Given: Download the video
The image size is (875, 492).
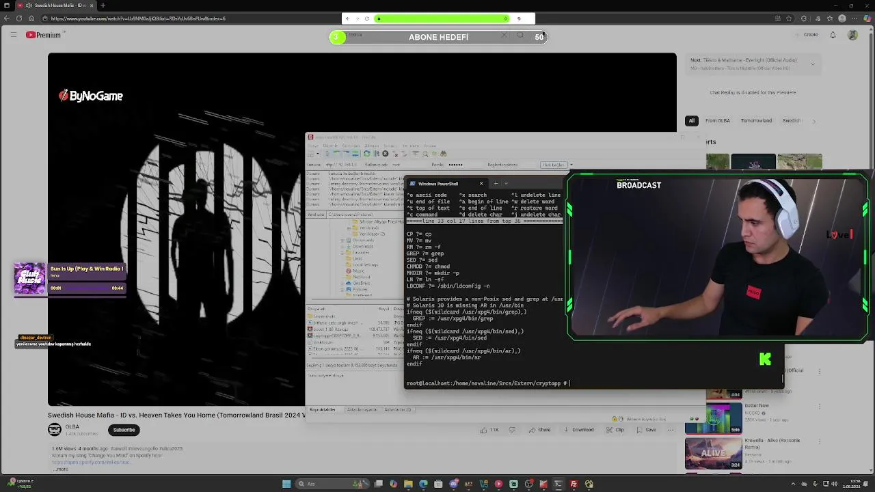Looking at the screenshot, I should click(x=578, y=430).
